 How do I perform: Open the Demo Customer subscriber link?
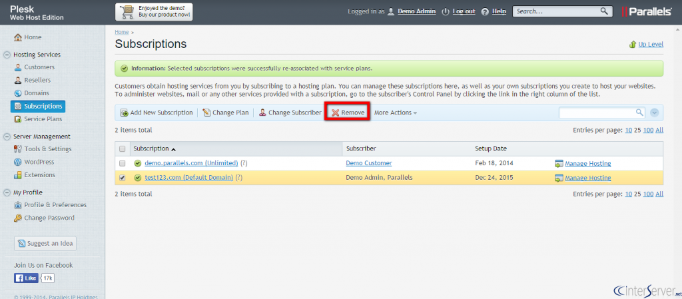[x=369, y=163]
